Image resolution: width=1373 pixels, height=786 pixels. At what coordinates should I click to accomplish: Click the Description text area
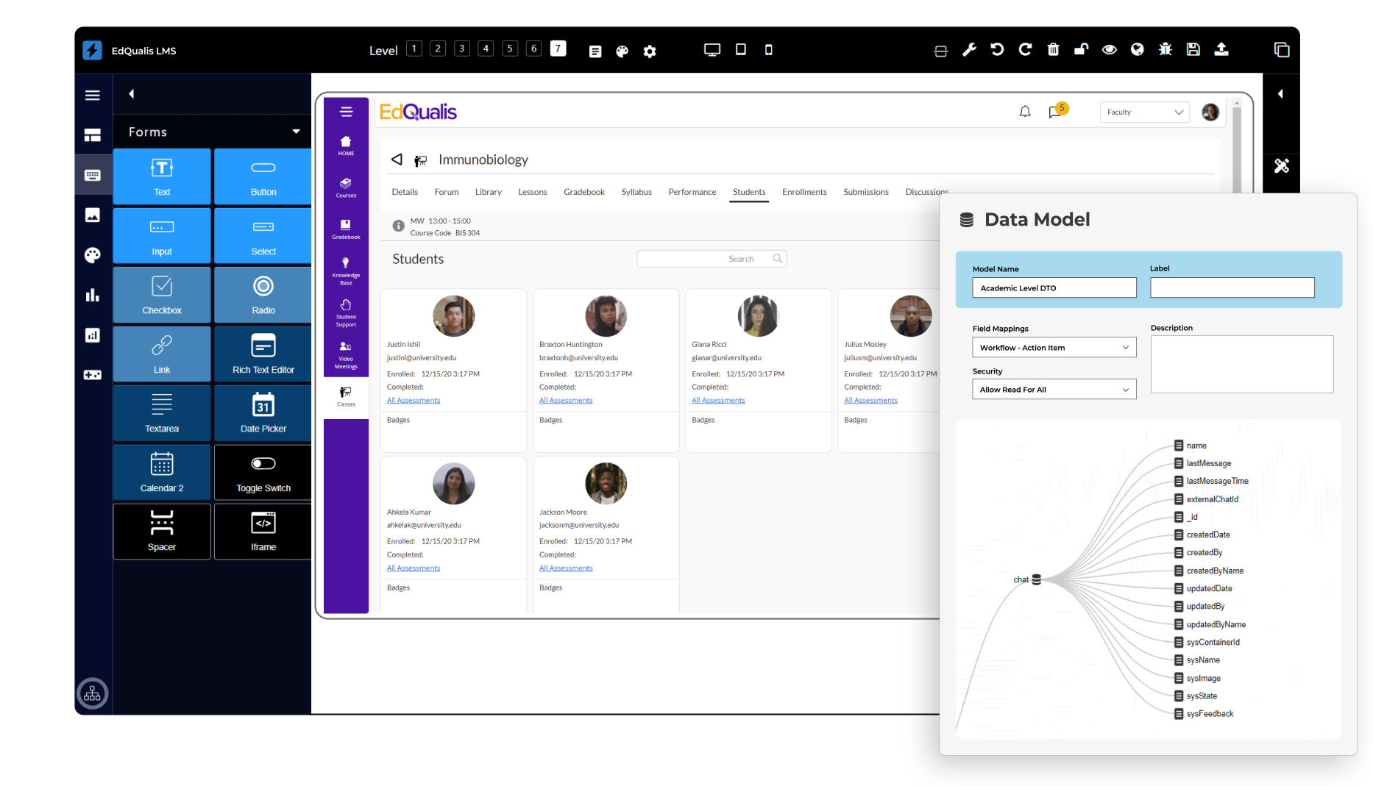point(1241,364)
